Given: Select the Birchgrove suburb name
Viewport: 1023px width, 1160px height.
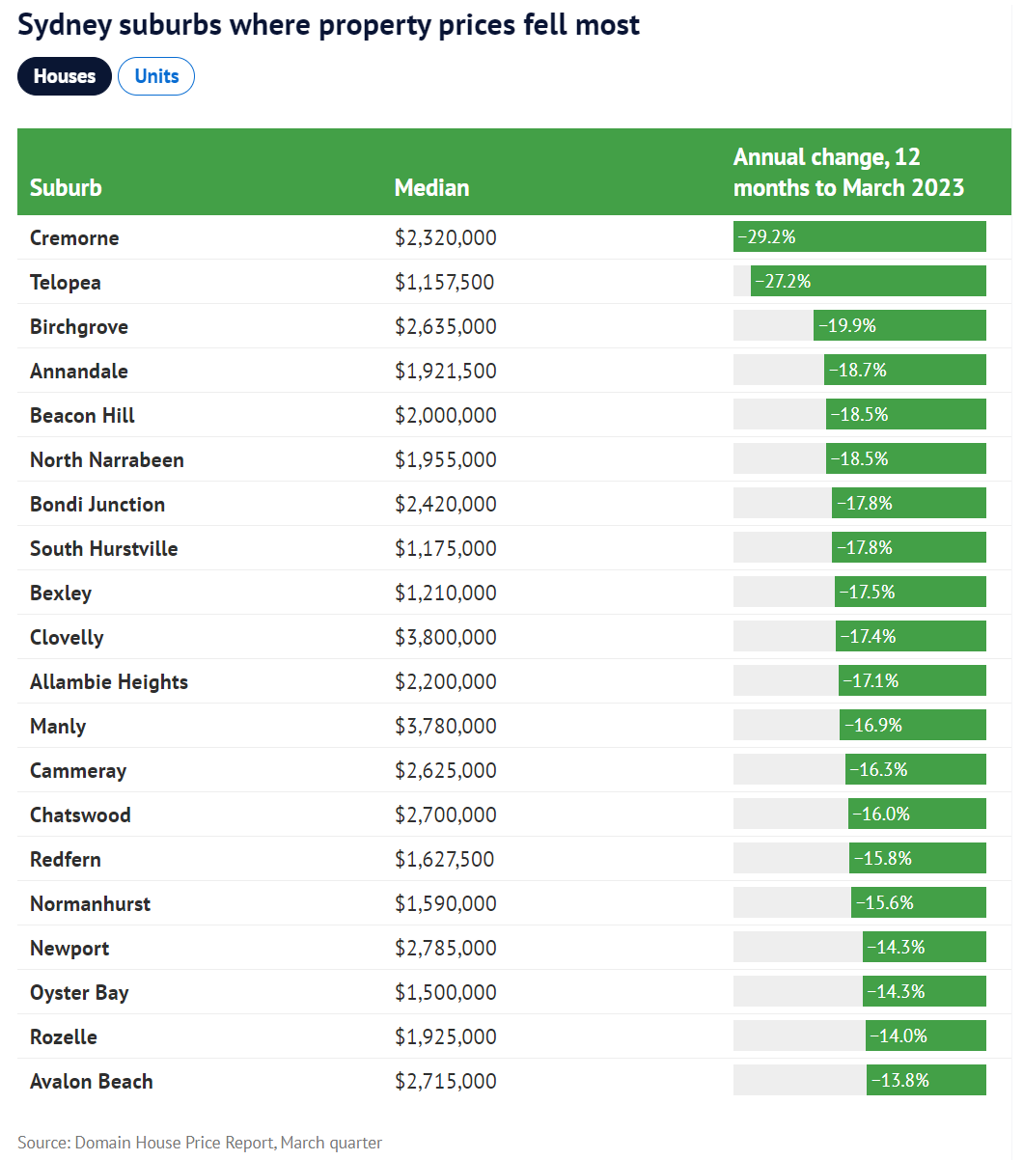Looking at the screenshot, I should (79, 326).
